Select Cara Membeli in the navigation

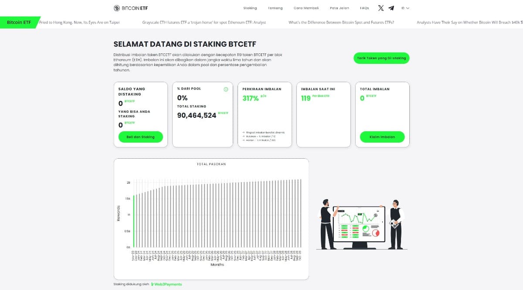point(306,8)
